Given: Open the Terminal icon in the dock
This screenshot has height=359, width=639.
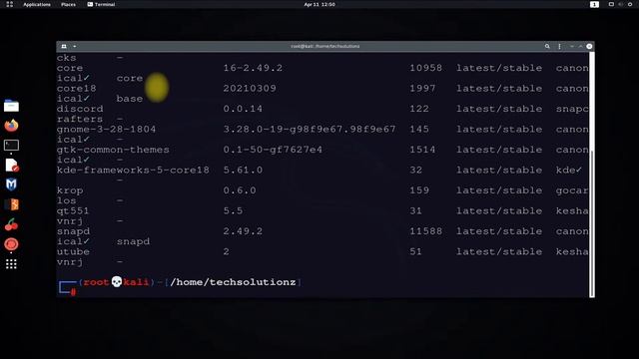Looking at the screenshot, I should [x=11, y=146].
